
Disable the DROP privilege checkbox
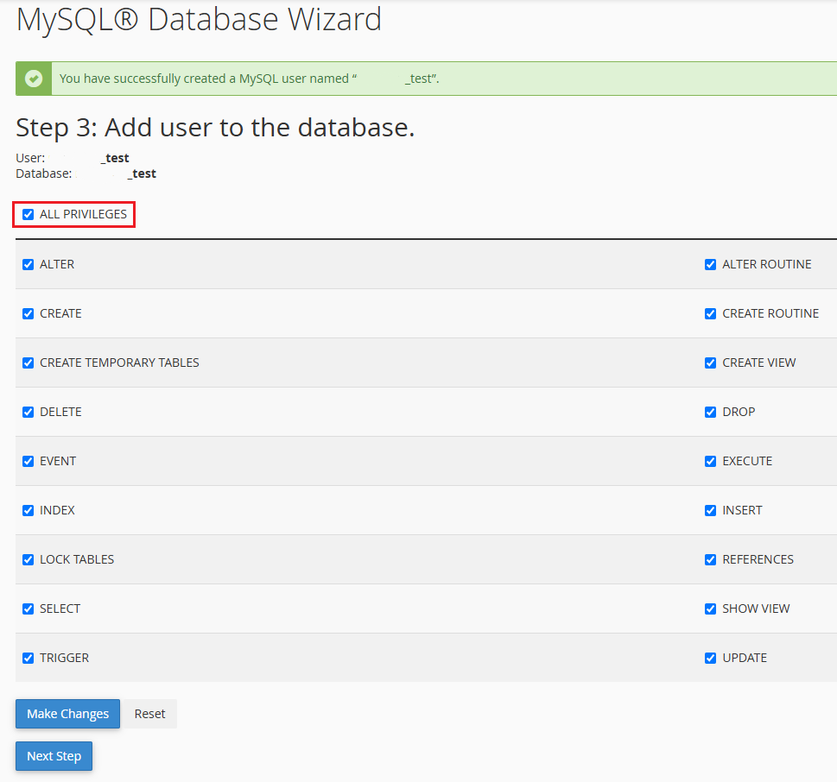coord(711,412)
